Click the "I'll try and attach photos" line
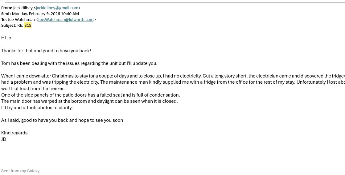Image resolution: width=345 pixels, height=175 pixels. (x=37, y=108)
